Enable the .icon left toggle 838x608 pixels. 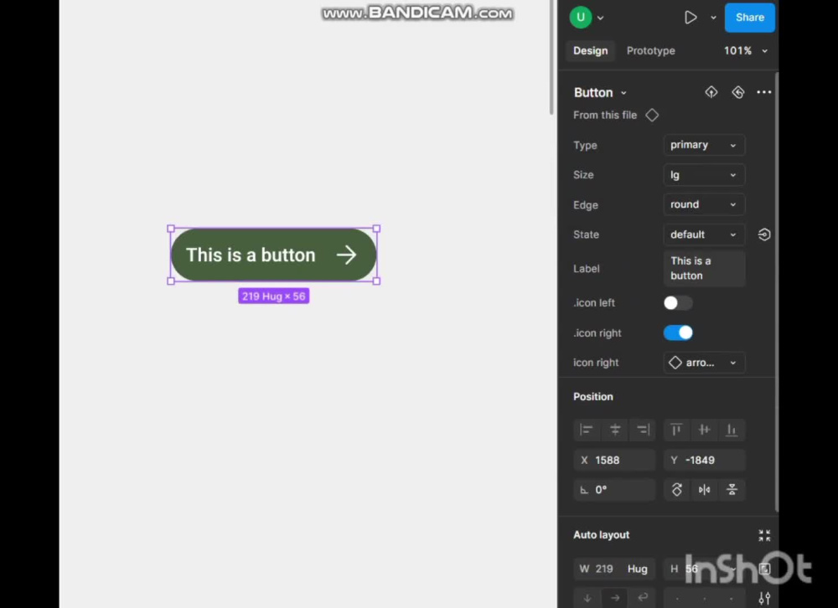click(x=678, y=303)
